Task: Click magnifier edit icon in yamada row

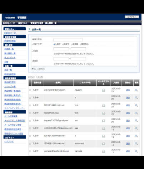Action: [x=136, y=151]
